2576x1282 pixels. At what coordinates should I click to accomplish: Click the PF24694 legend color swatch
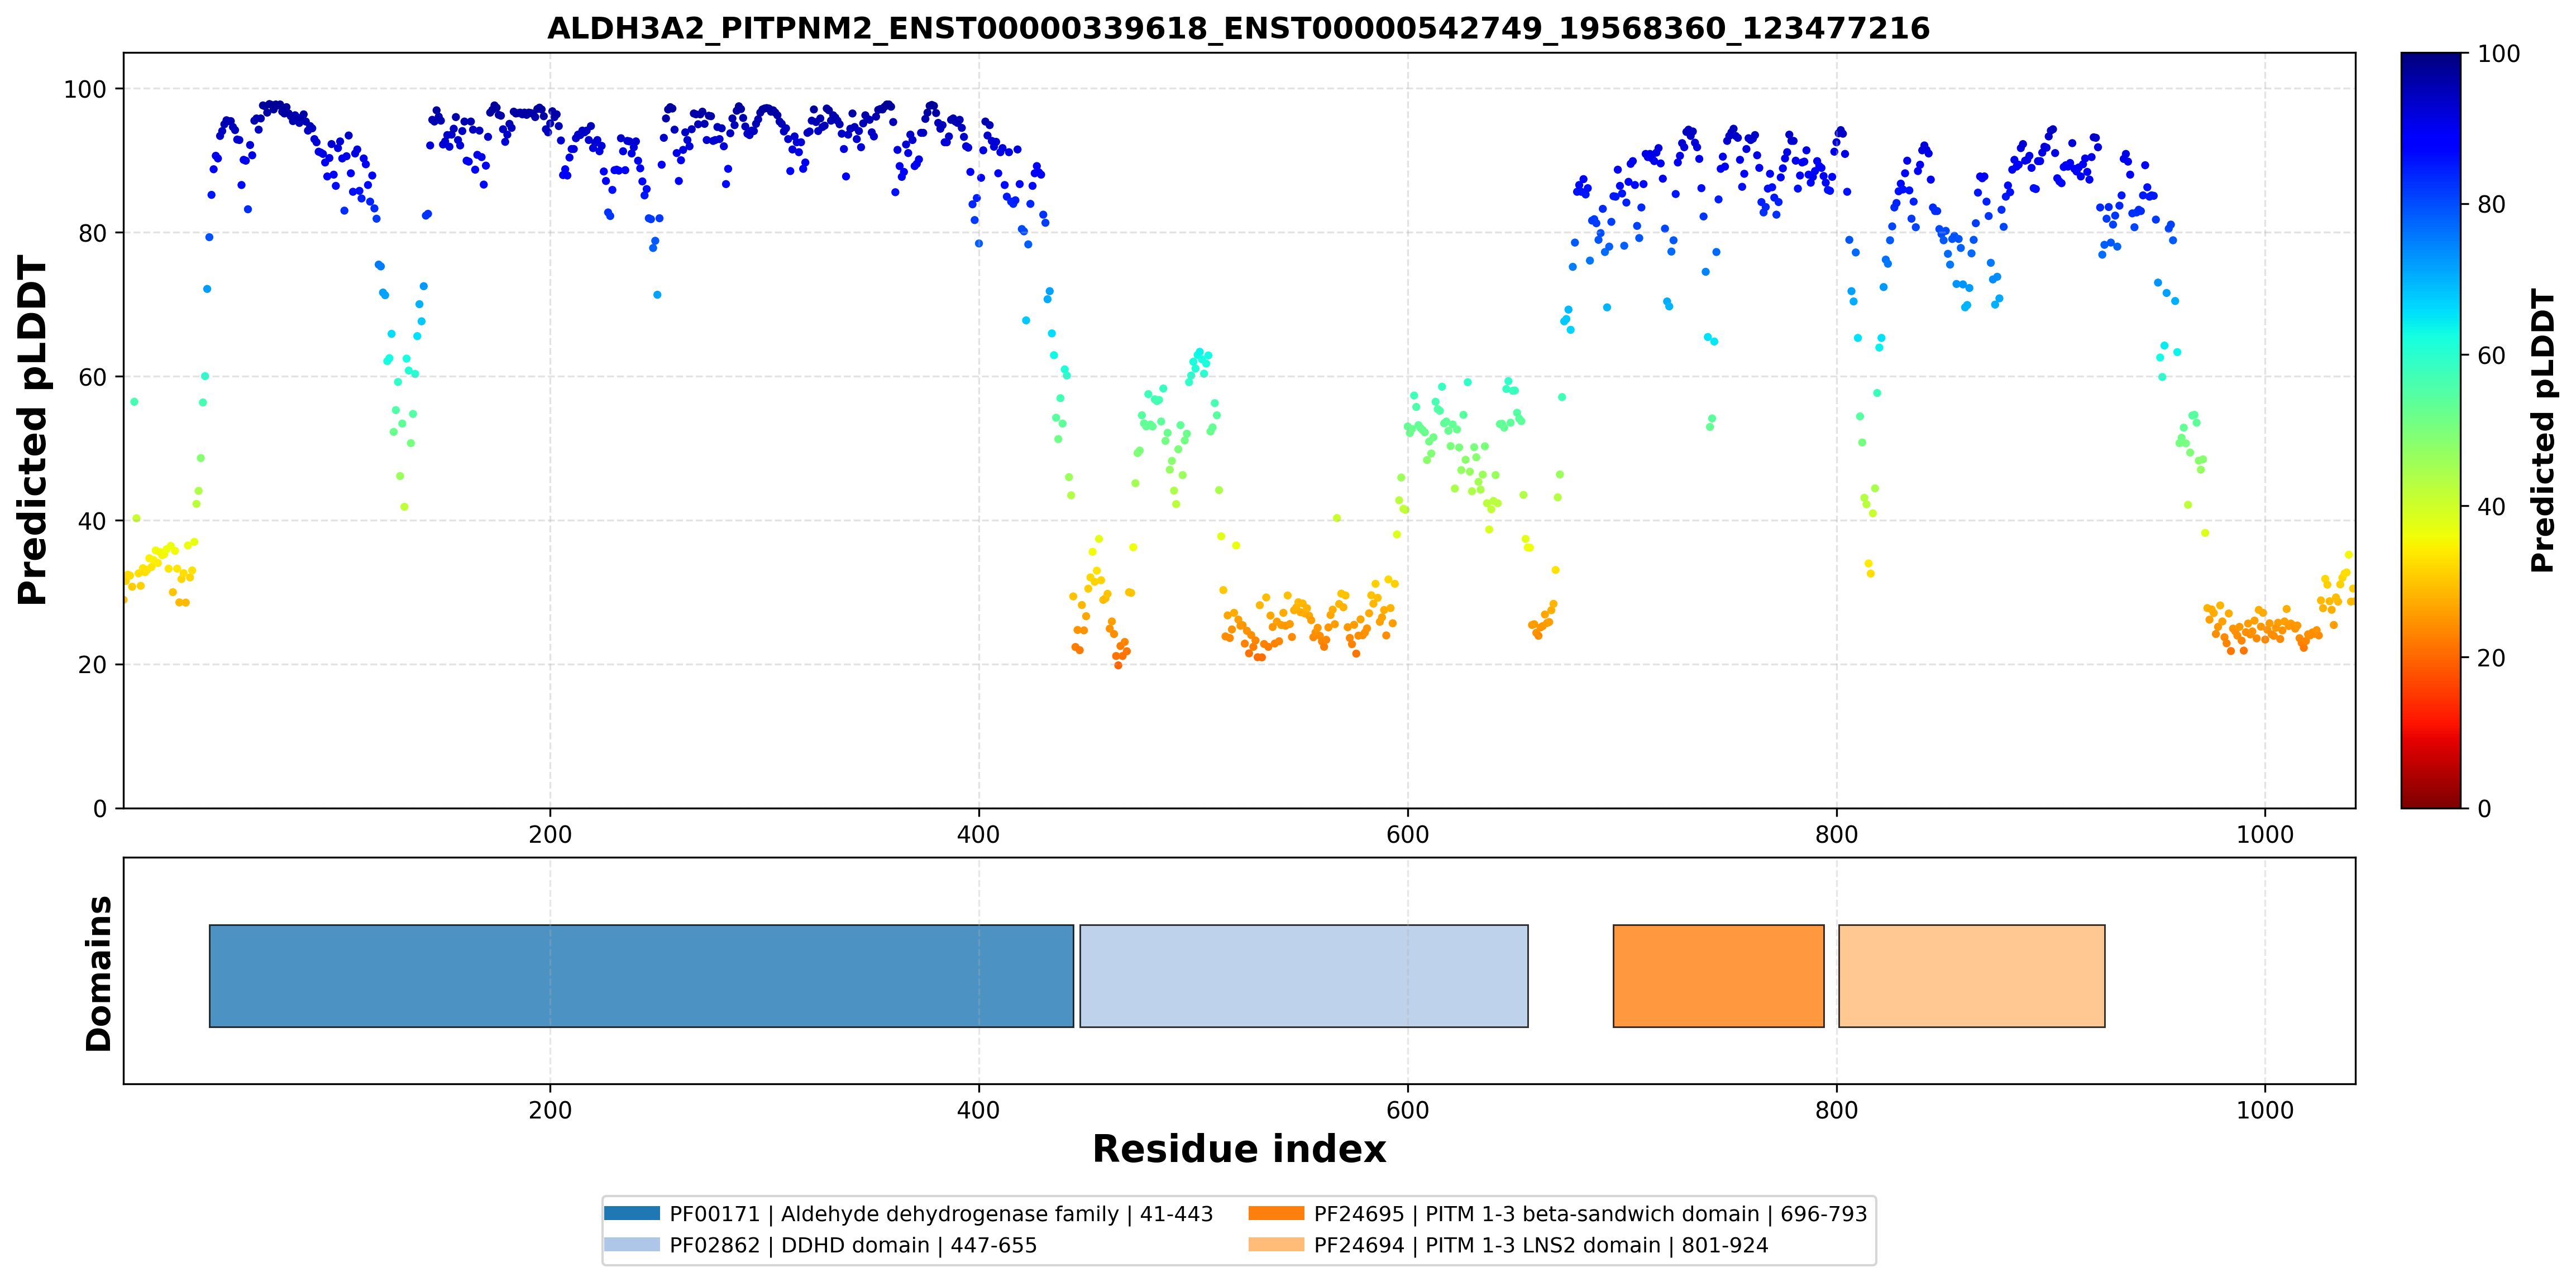1276,1244
